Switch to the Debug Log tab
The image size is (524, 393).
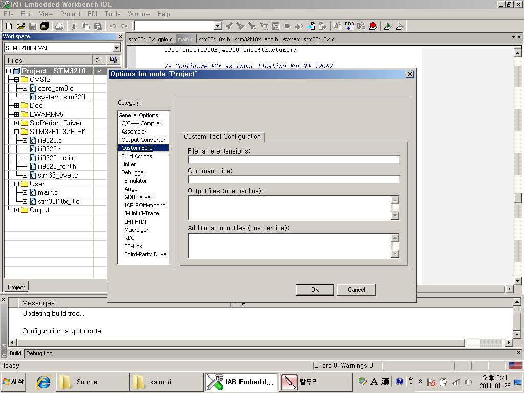[39, 353]
